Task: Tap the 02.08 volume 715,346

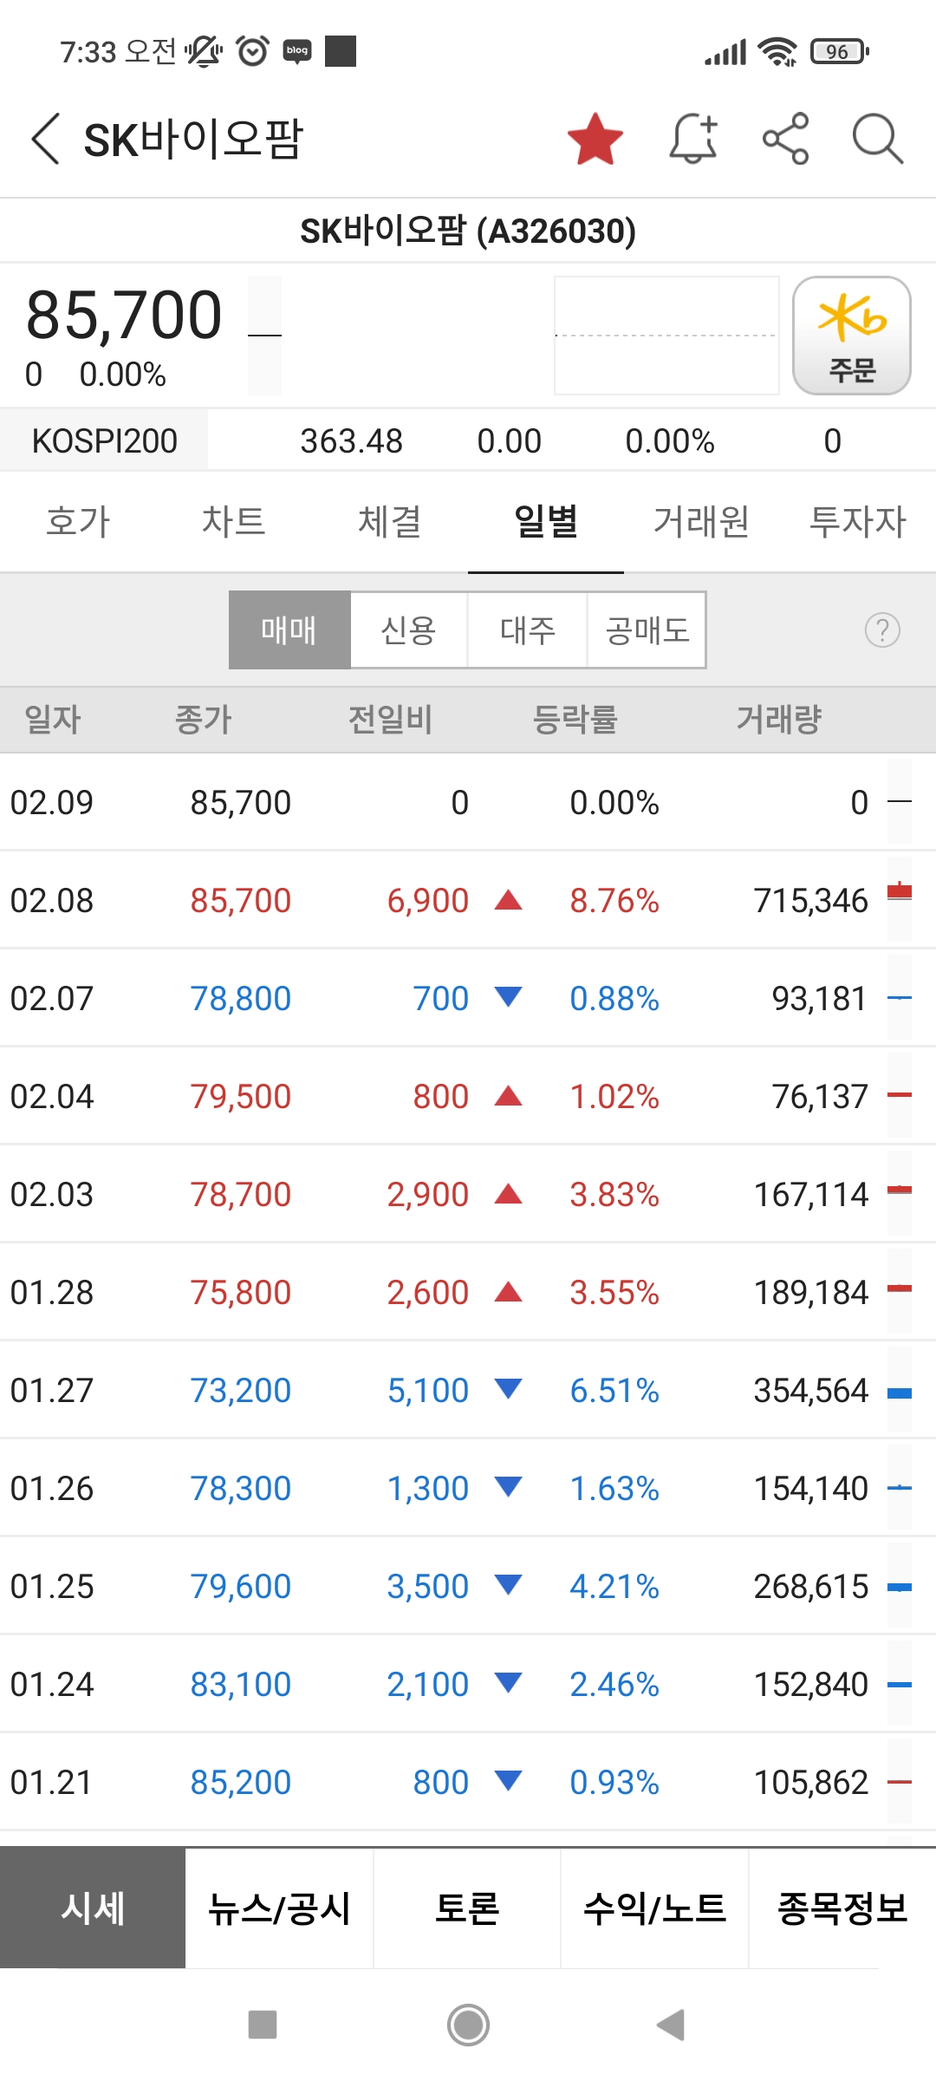Action: pos(810,901)
